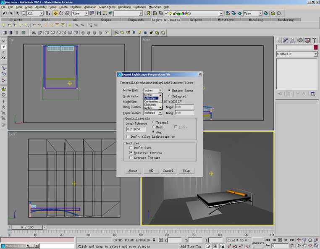This screenshot has width=320, height=249.
Task: Open the Utilities hammer panel icon
Action: [x=313, y=40]
